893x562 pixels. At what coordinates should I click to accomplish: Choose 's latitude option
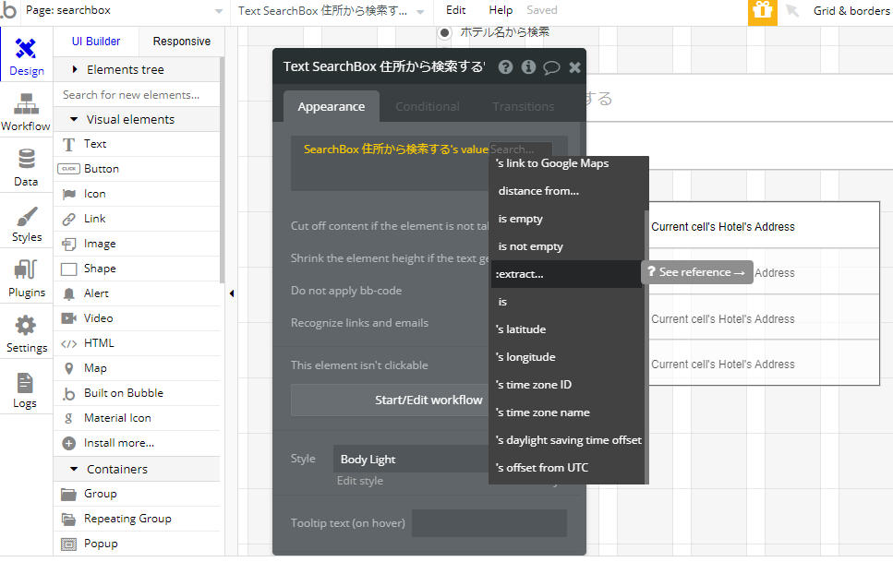coord(567,329)
